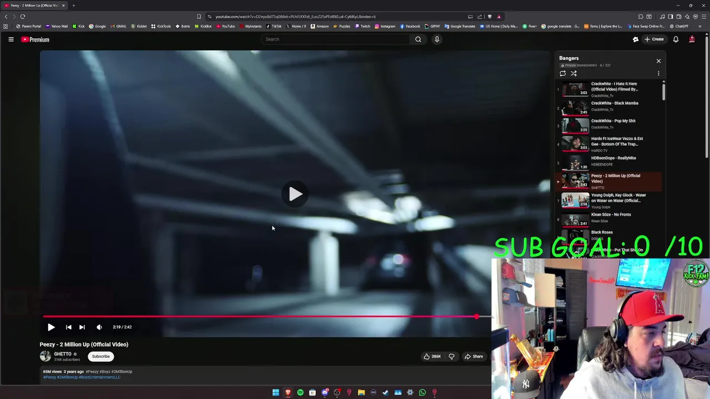Open TikTok bookmark
The width and height of the screenshot is (710, 399).
click(x=273, y=26)
